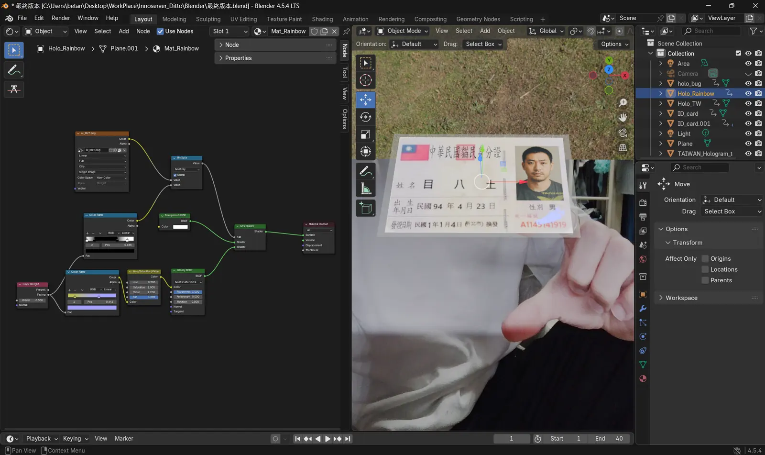Hide Holo_Rainbow in viewport via eye icon

(x=748, y=93)
